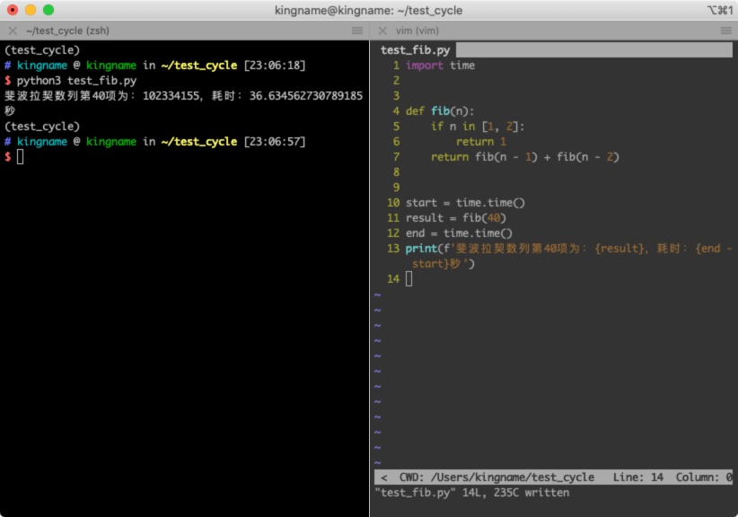Click the vim status line showing CWD
Screen dimensions: 738x517
point(553,477)
